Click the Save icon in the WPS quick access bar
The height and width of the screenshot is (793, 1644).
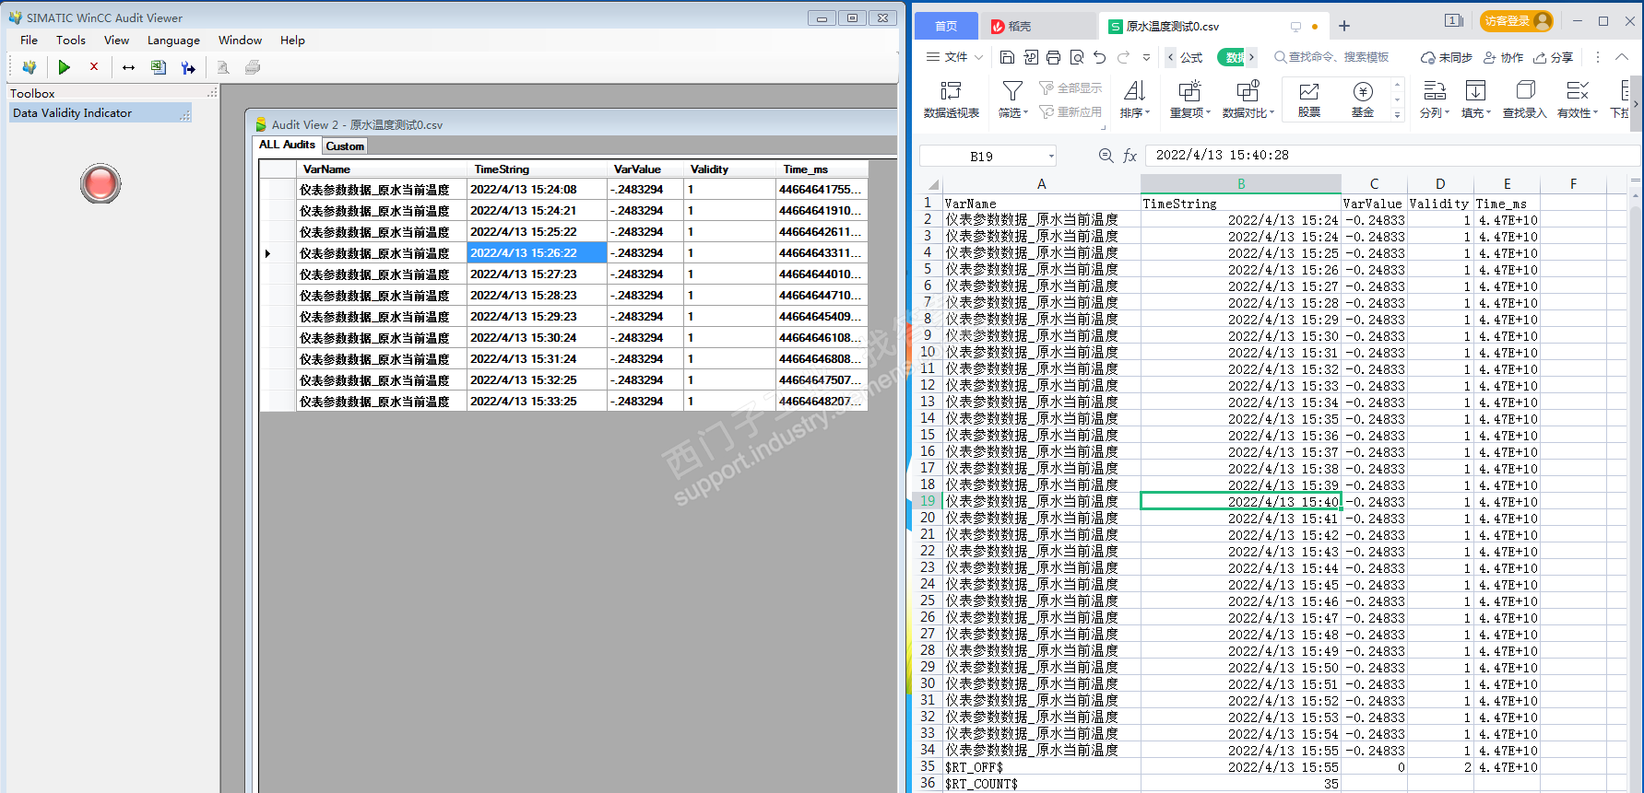click(x=1007, y=57)
